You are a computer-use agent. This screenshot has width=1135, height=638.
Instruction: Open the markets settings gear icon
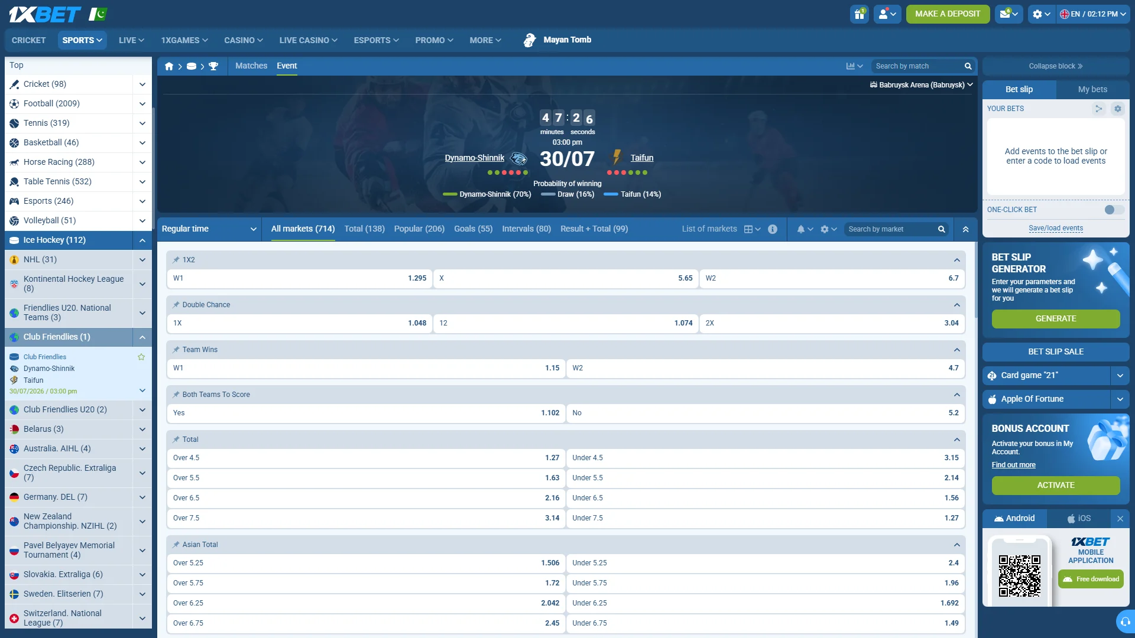pos(828,229)
